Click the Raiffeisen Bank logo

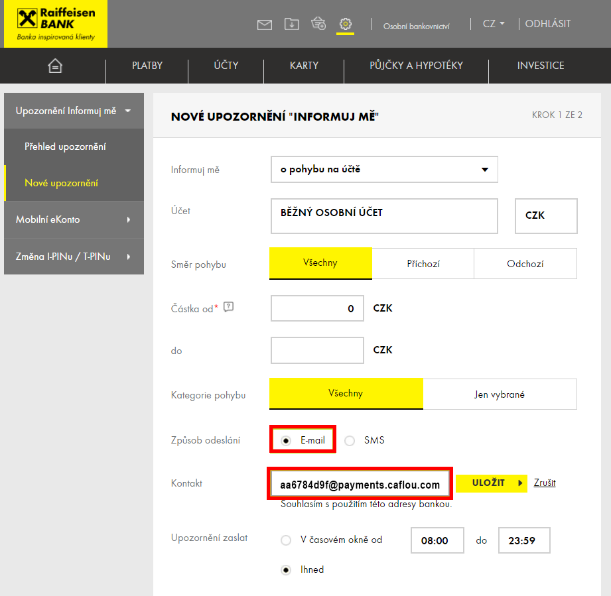[x=56, y=24]
